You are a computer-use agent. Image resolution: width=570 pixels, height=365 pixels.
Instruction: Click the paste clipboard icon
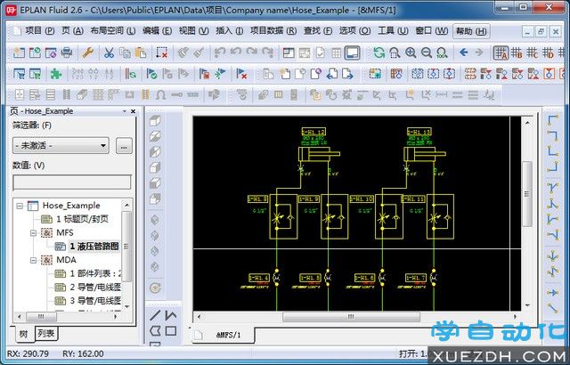pos(141,53)
